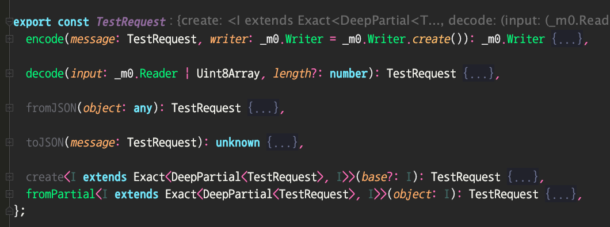This screenshot has width=610, height=227.
Task: Place cursor on 'fromJSON' method name
Action: pyautogui.click(x=51, y=108)
